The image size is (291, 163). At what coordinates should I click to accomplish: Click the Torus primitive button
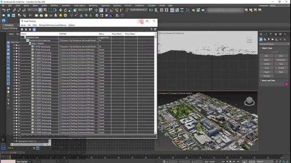pos(266,68)
